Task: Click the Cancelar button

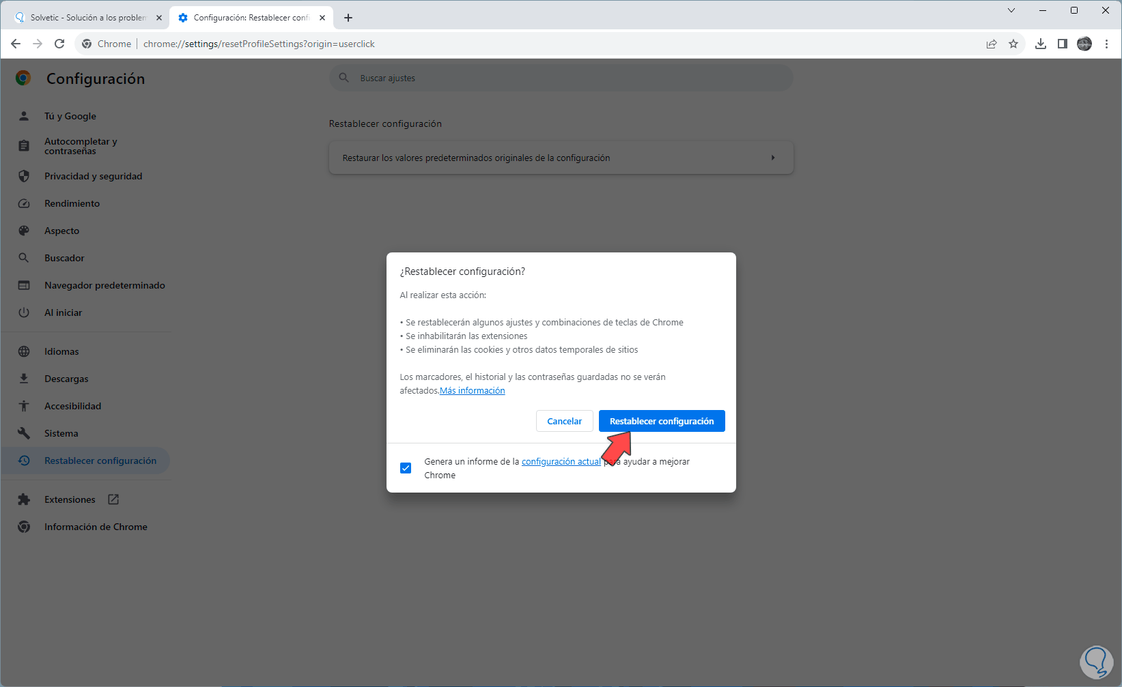Action: [x=564, y=421]
